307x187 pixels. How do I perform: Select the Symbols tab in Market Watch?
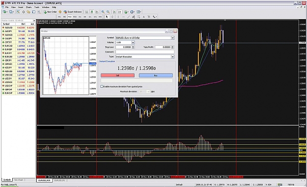pyautogui.click(x=7, y=180)
